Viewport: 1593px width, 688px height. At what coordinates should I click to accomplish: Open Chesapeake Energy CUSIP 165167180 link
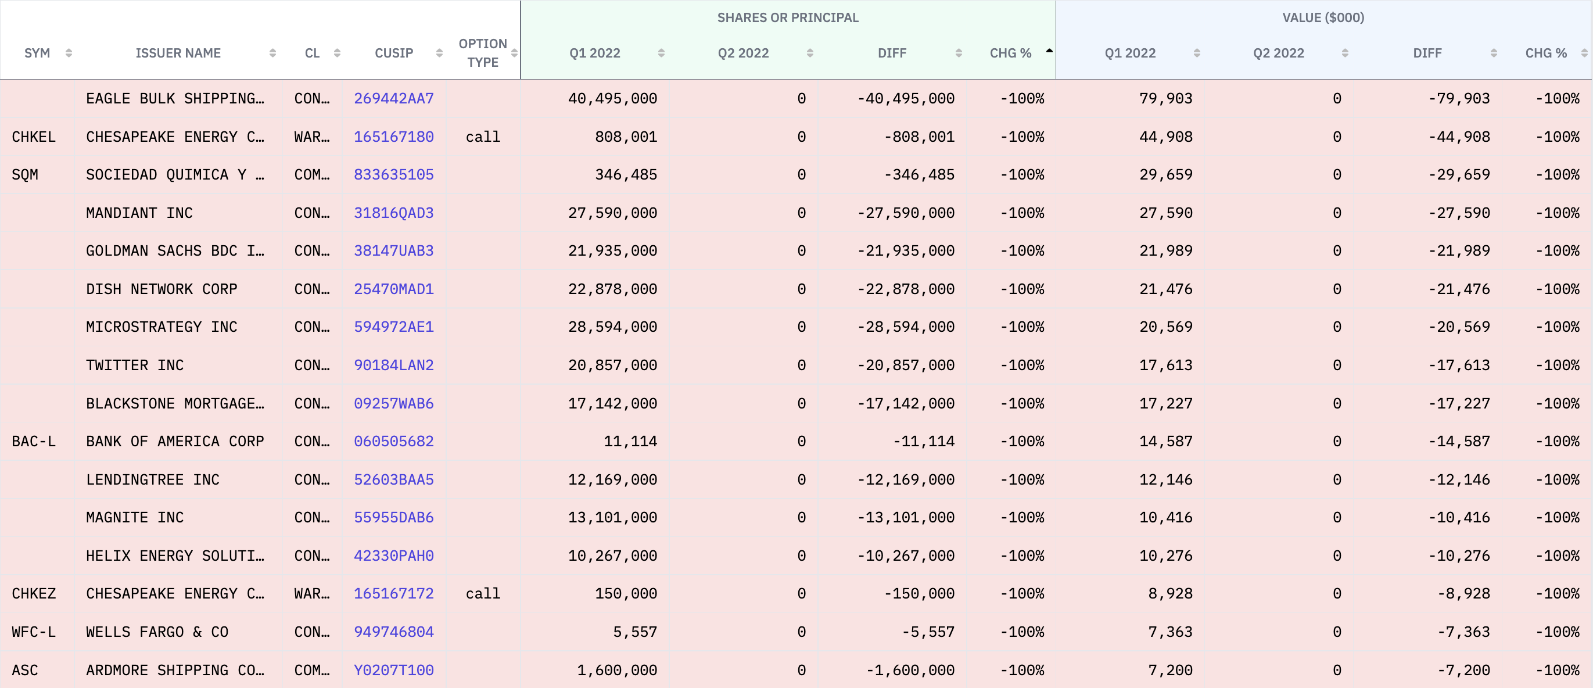coord(393,137)
